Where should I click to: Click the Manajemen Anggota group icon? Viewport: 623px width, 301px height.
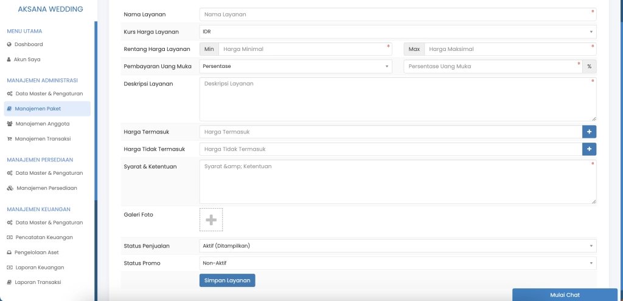coord(10,124)
